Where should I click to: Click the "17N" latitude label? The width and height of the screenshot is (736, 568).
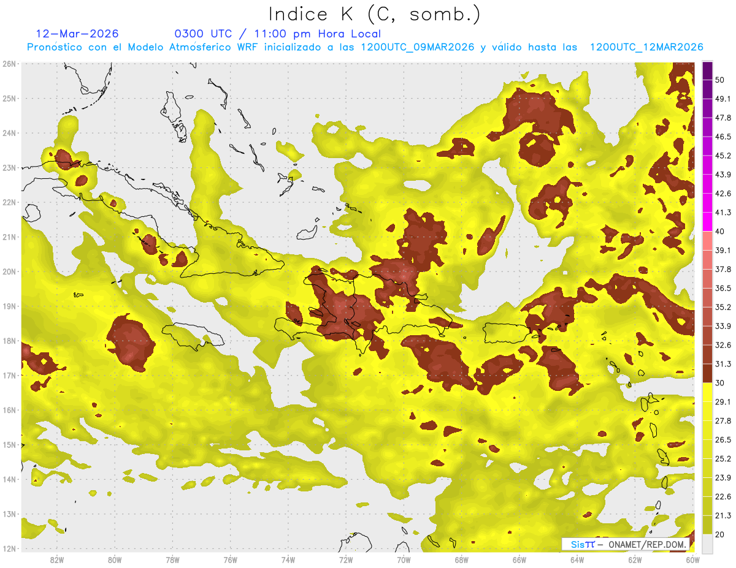(x=9, y=376)
